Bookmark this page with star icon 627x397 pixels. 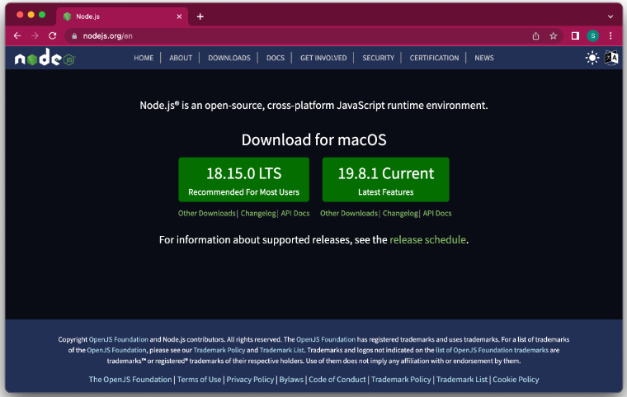tap(554, 35)
